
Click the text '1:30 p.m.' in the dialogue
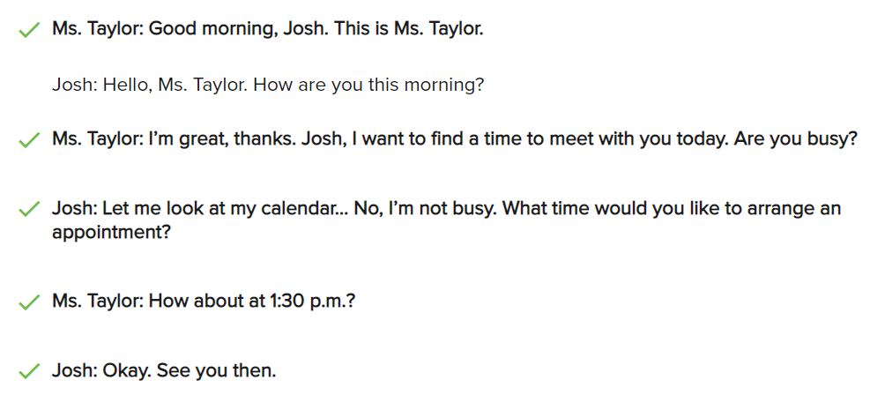tap(306, 301)
